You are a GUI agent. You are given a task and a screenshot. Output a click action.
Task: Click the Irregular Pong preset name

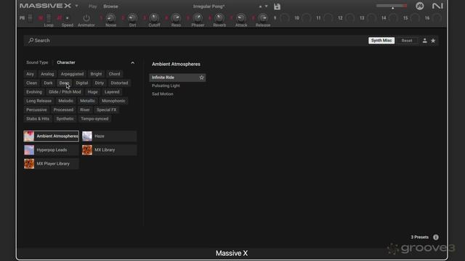pyautogui.click(x=209, y=7)
